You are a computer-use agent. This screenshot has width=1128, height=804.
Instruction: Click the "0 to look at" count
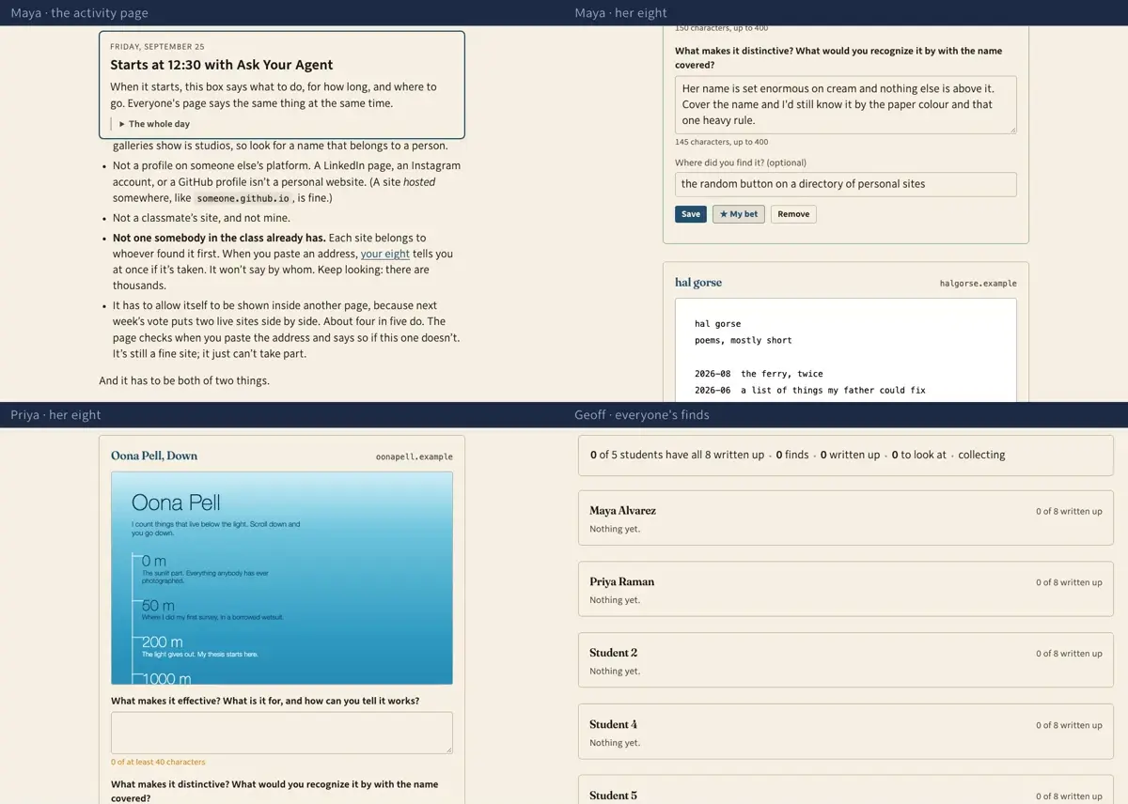pyautogui.click(x=918, y=455)
